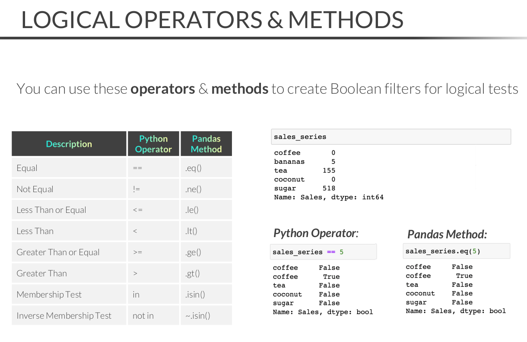Select the != operator cell
The image size is (527, 342).
(x=153, y=189)
